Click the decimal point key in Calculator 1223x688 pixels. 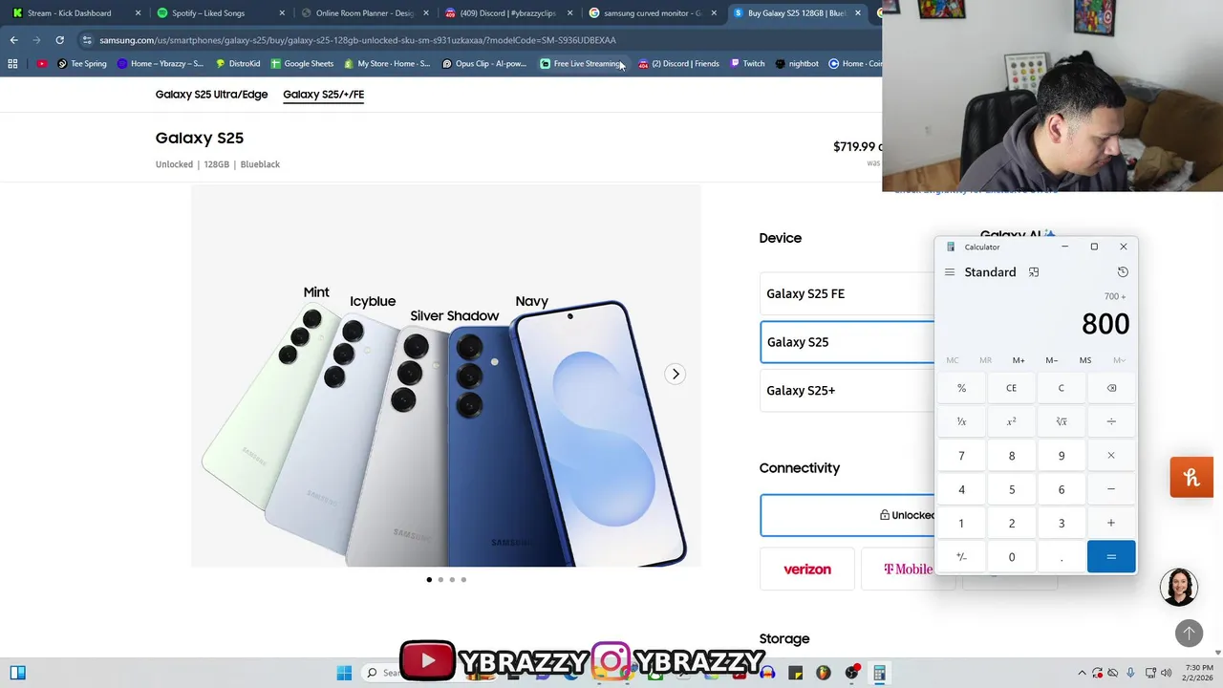[1062, 557]
